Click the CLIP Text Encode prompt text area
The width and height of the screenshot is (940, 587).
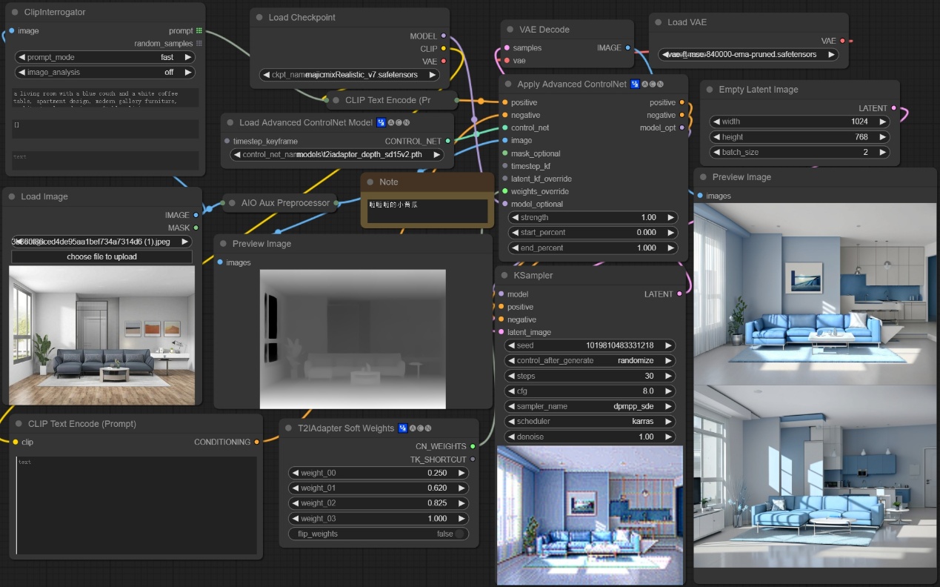point(136,505)
